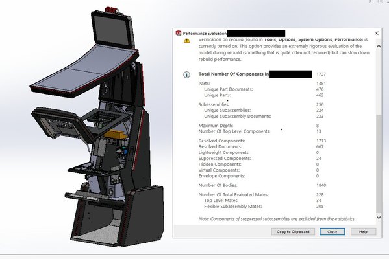Select the red topper light on the cabinet model

[112, 10]
